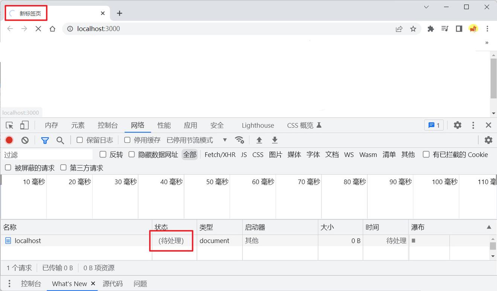
Task: Click the red record network log button
Action: [9, 140]
